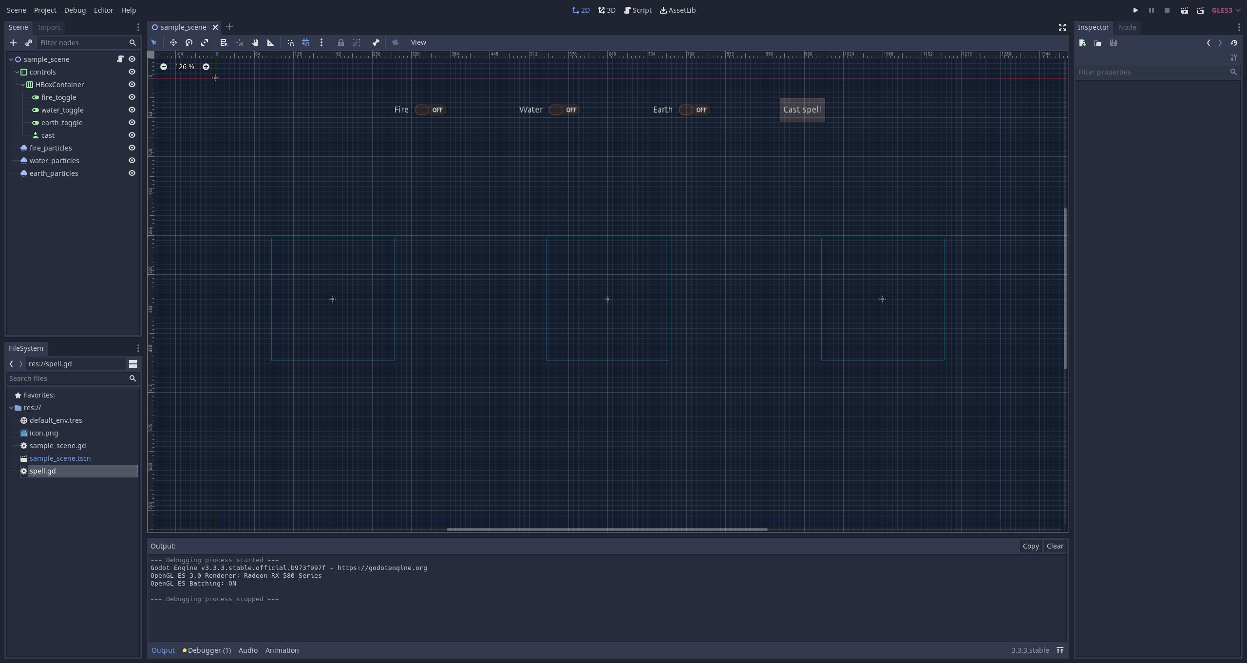Activate the Move Mode tool
1247x663 pixels.
click(173, 42)
